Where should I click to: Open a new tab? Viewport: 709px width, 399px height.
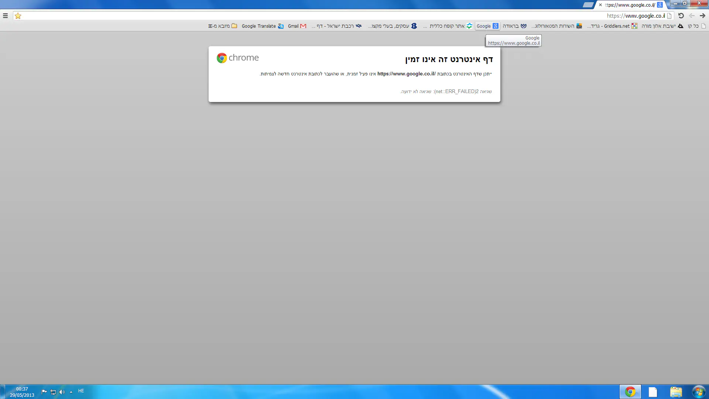click(588, 5)
